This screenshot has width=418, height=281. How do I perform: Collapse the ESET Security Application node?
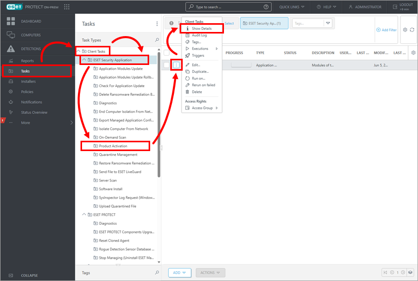click(x=84, y=60)
